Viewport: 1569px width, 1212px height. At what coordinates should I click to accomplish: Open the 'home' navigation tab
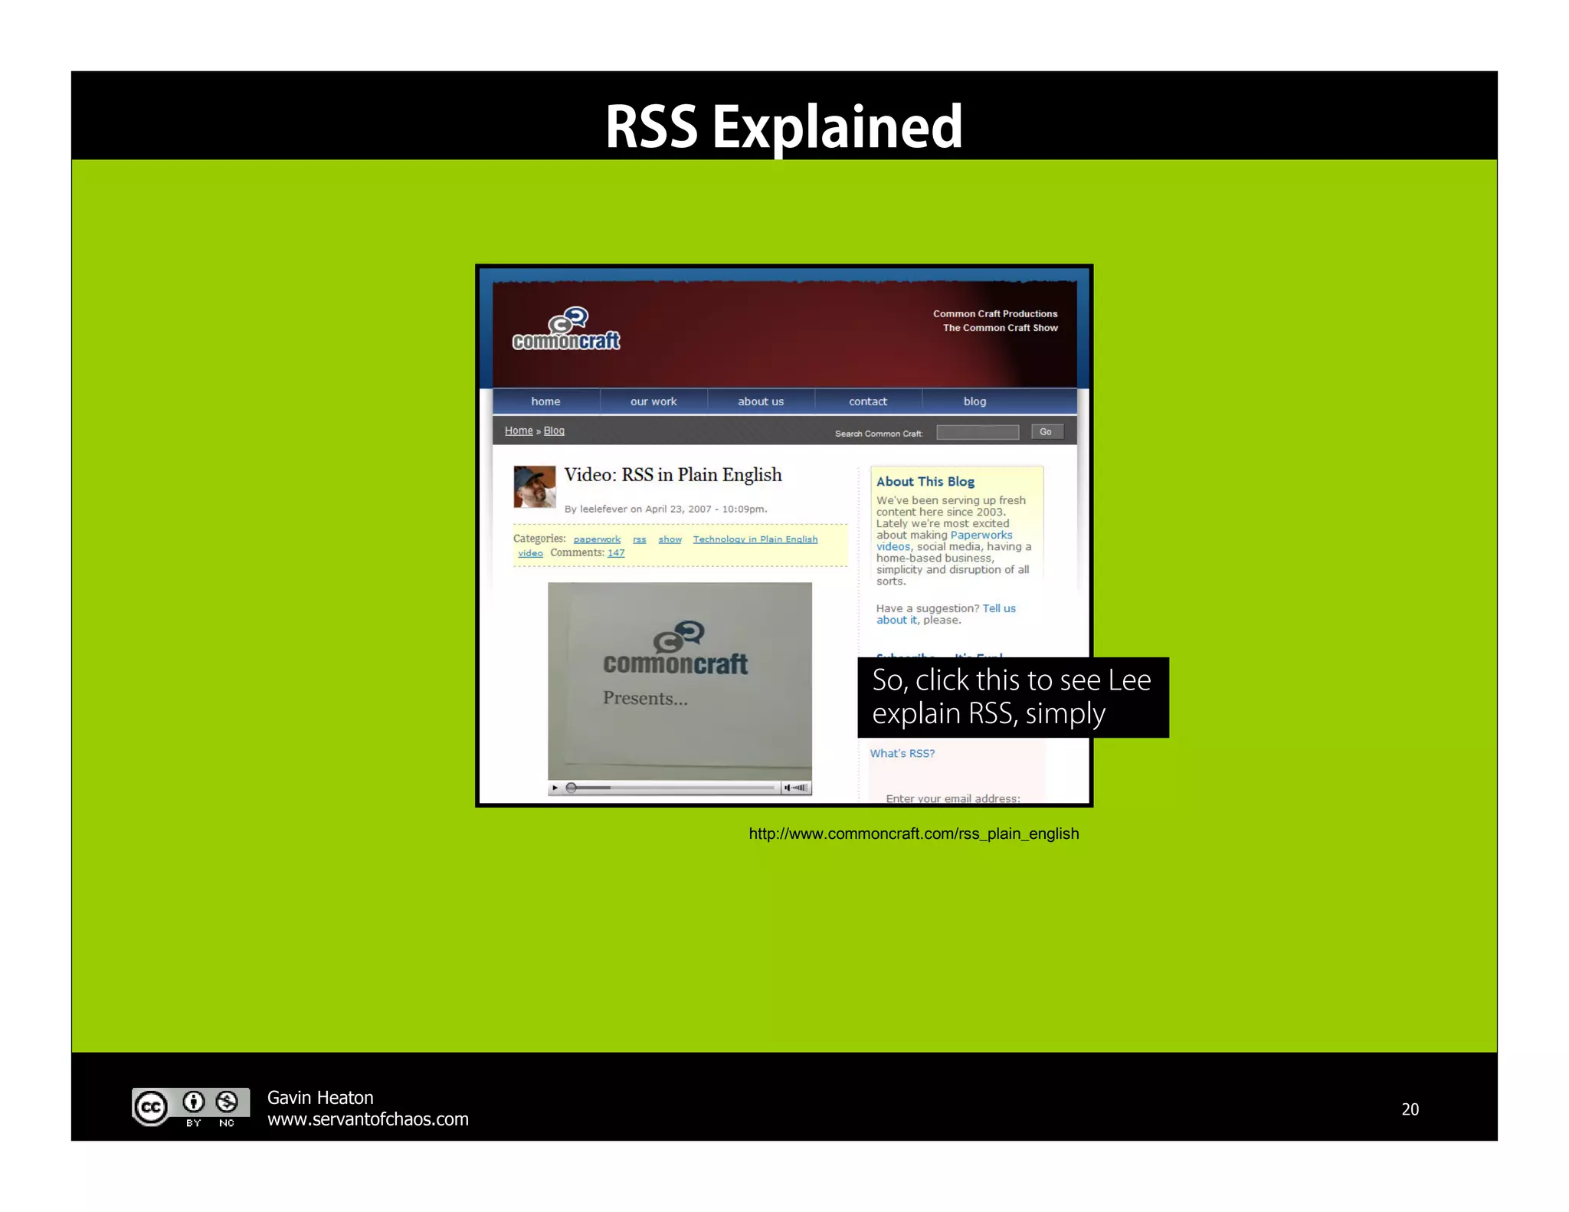[x=545, y=401]
